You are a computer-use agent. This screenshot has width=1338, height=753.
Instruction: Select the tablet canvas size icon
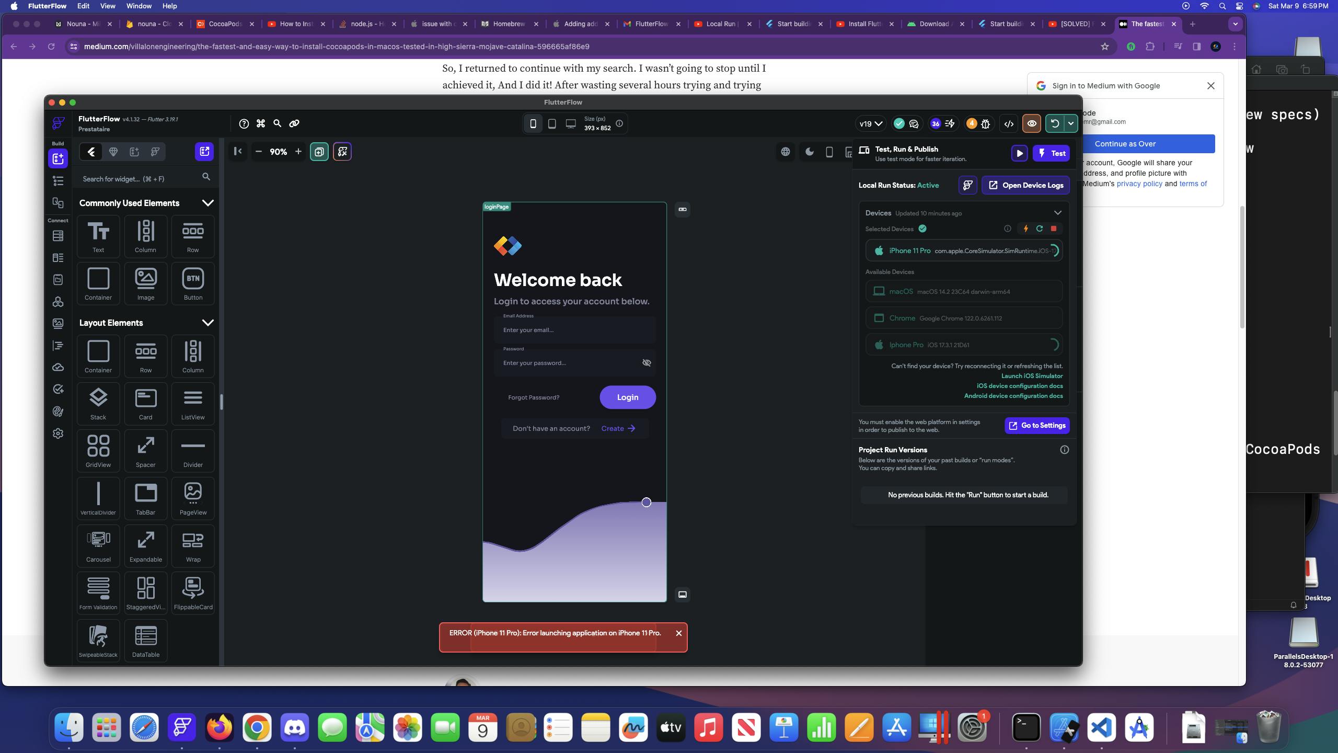[x=552, y=123]
